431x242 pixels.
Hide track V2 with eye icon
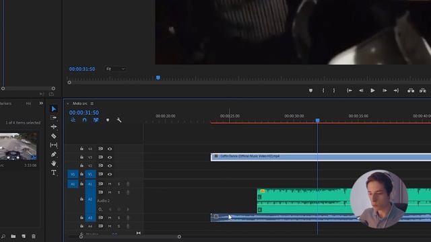tap(110, 166)
